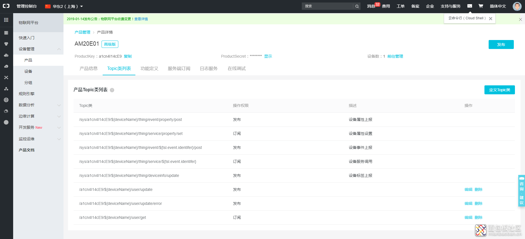Click the cloud database icon in sidebar

coord(6,55)
